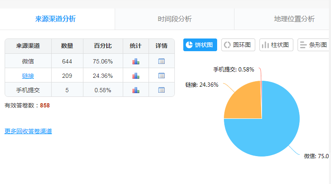Open statistics chart icon for 手机提交 row
This screenshot has width=331, height=184.
tap(135, 90)
